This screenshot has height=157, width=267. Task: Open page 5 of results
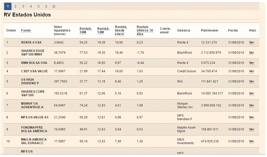(x=39, y=6)
